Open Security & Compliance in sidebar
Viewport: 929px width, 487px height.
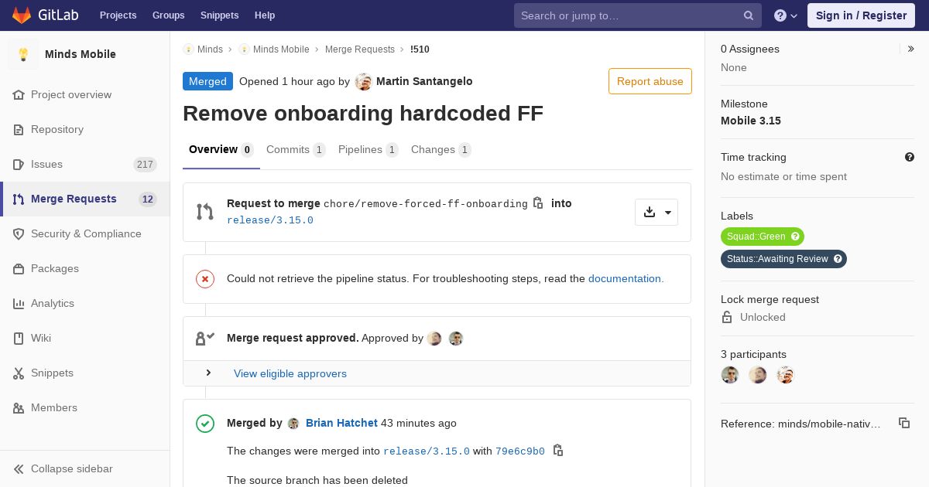pos(85,233)
